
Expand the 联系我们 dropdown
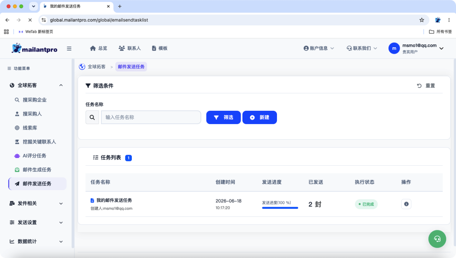pyautogui.click(x=362, y=48)
